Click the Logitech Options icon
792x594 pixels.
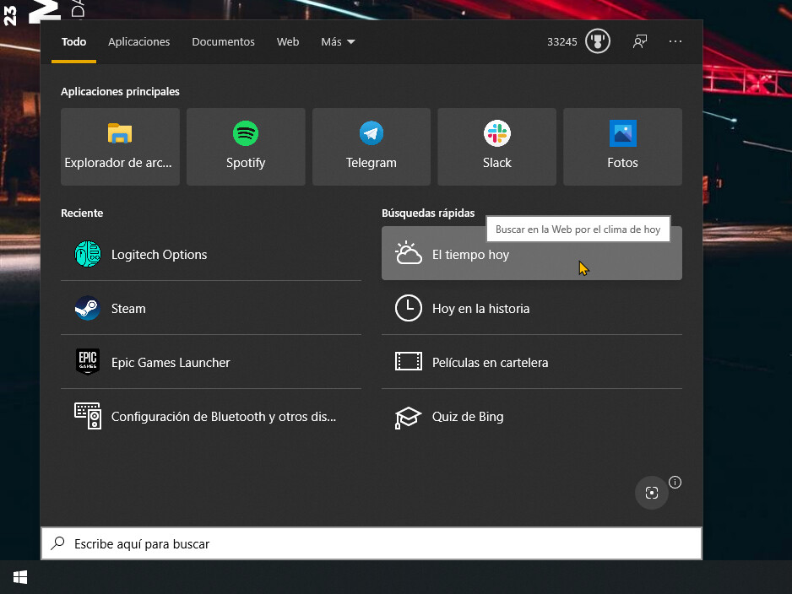tap(88, 254)
